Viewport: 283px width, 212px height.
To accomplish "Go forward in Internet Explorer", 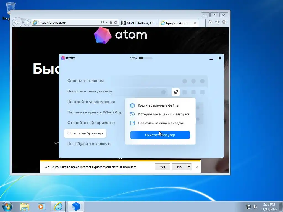I will 27,23.
